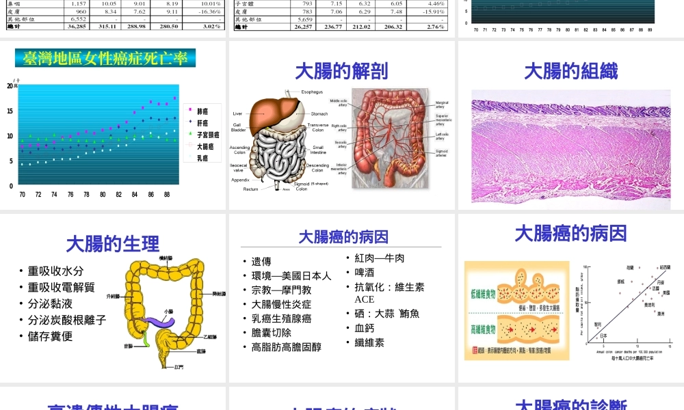684x410 pixels.
Task: Select the 大腸的解剖 title text
Action: [341, 71]
